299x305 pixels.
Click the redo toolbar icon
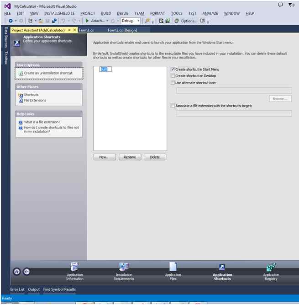pos(74,21)
